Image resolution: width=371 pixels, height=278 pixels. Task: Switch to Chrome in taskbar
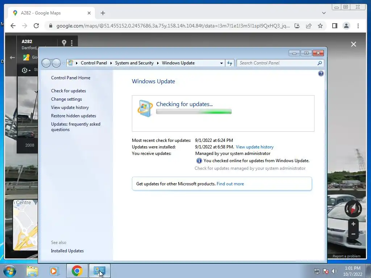[x=77, y=271]
